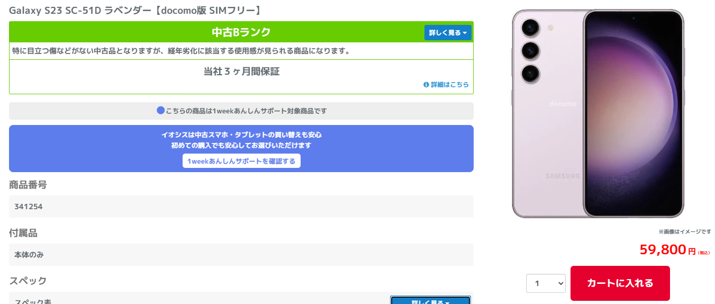This screenshot has width=715, height=304.
Task: Click the blue イオシス support banner text
Action: pos(241,140)
